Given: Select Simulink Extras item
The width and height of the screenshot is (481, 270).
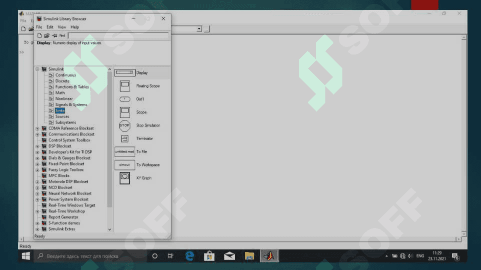Looking at the screenshot, I should click(x=62, y=229).
